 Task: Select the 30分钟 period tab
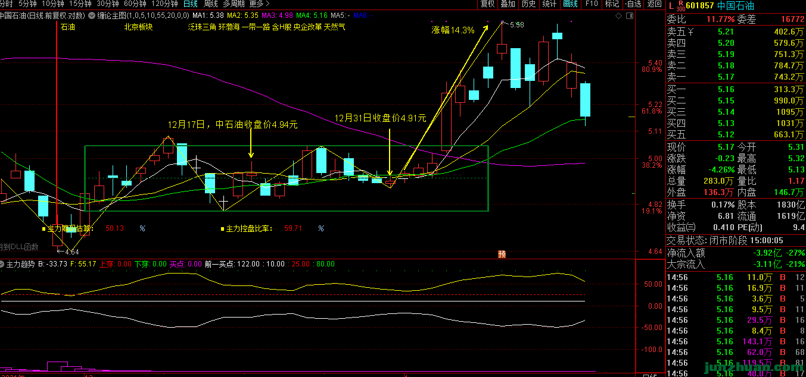point(107,4)
